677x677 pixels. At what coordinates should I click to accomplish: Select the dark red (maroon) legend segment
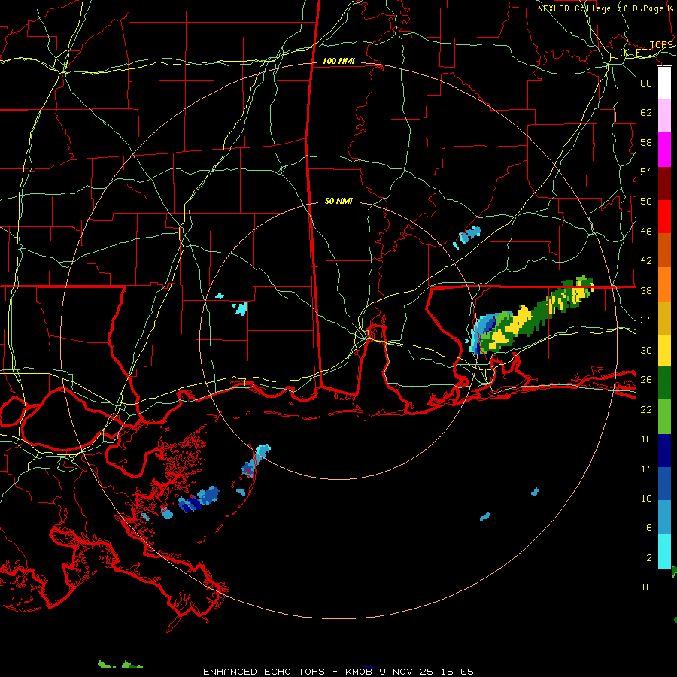(x=664, y=183)
